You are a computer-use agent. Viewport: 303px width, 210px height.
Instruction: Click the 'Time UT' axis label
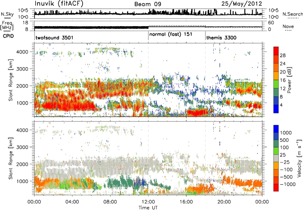click(148, 208)
